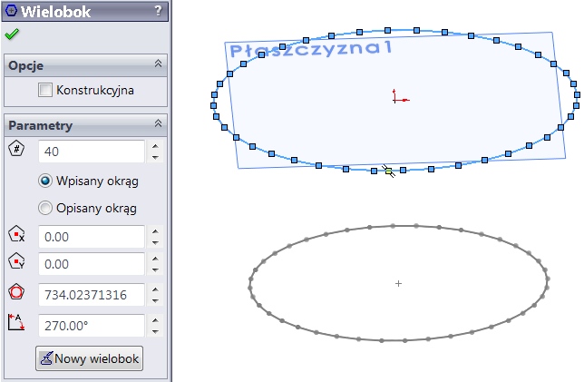Click the center X coordinate field
The height and width of the screenshot is (382, 584).
pos(92,237)
